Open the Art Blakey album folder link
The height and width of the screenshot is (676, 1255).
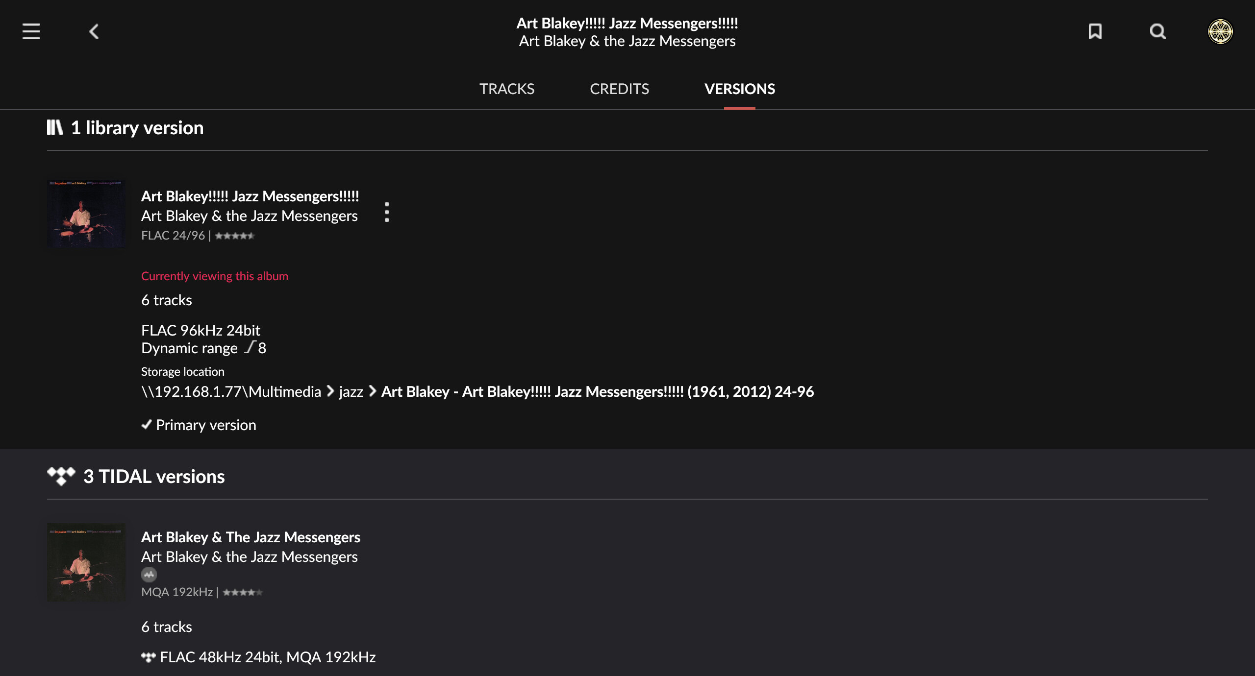pos(597,391)
